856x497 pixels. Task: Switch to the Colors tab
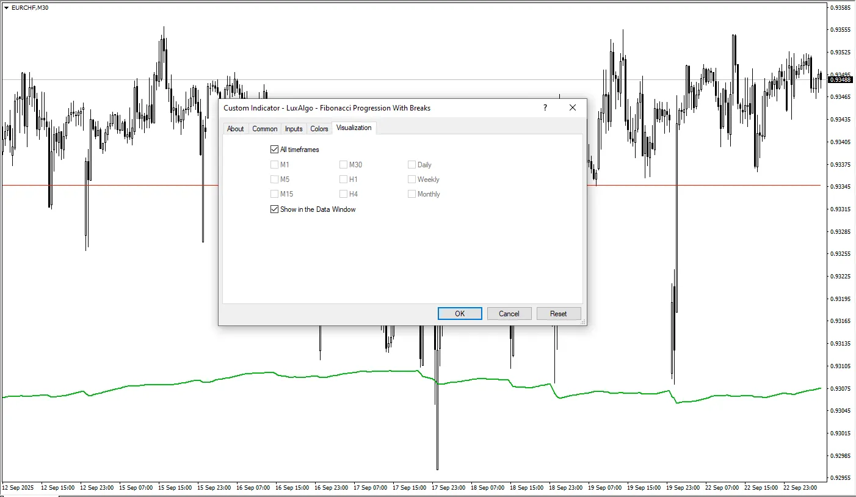click(x=319, y=128)
